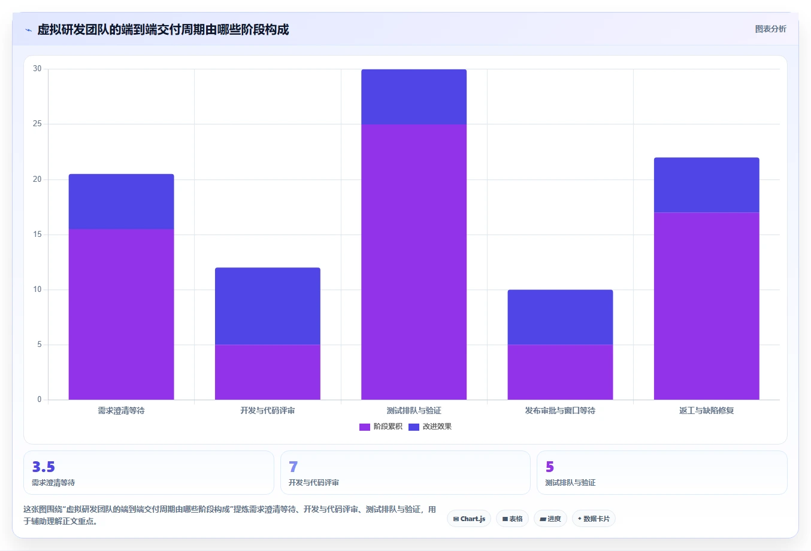Select the 进度 tag chip
The height and width of the screenshot is (551, 811).
(x=550, y=519)
